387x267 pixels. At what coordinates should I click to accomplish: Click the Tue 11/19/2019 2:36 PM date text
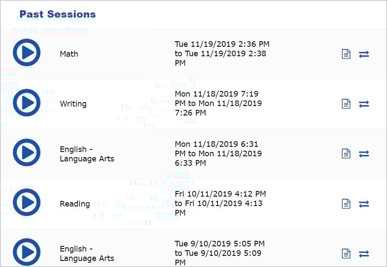coord(222,44)
